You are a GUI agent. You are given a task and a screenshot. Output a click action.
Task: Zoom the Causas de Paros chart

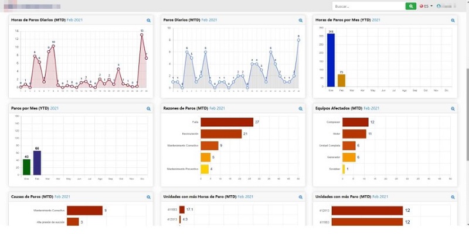click(149, 197)
